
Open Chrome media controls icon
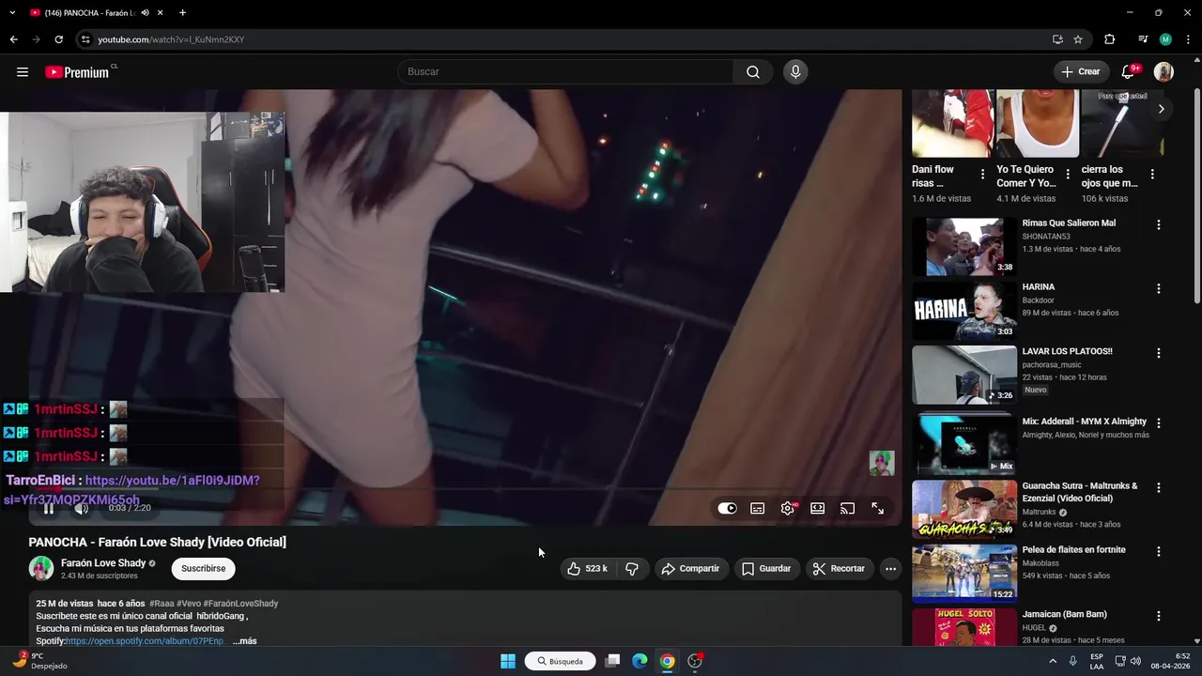pos(1143,39)
